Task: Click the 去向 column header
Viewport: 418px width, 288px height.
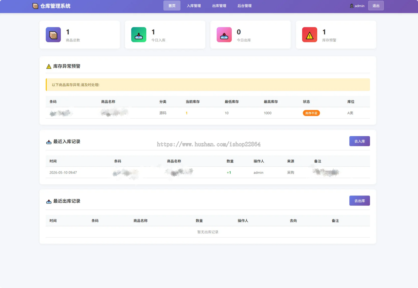Action: [293, 221]
